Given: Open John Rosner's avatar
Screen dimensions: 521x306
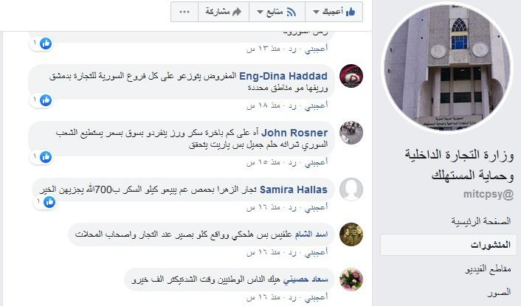Looking at the screenshot, I should [351, 133].
